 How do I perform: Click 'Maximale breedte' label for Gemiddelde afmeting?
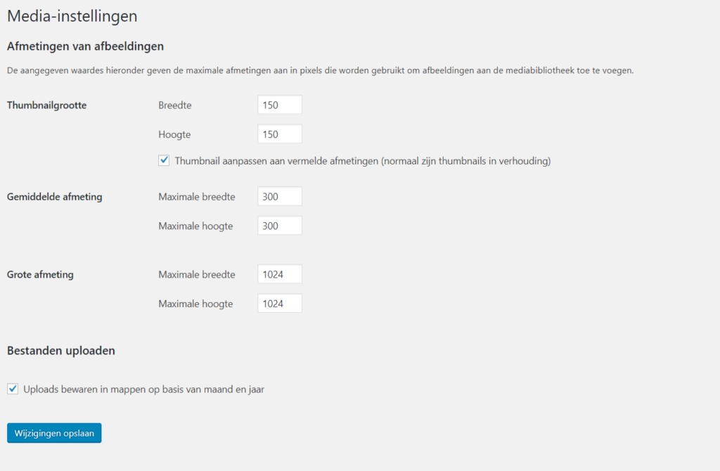[197, 196]
